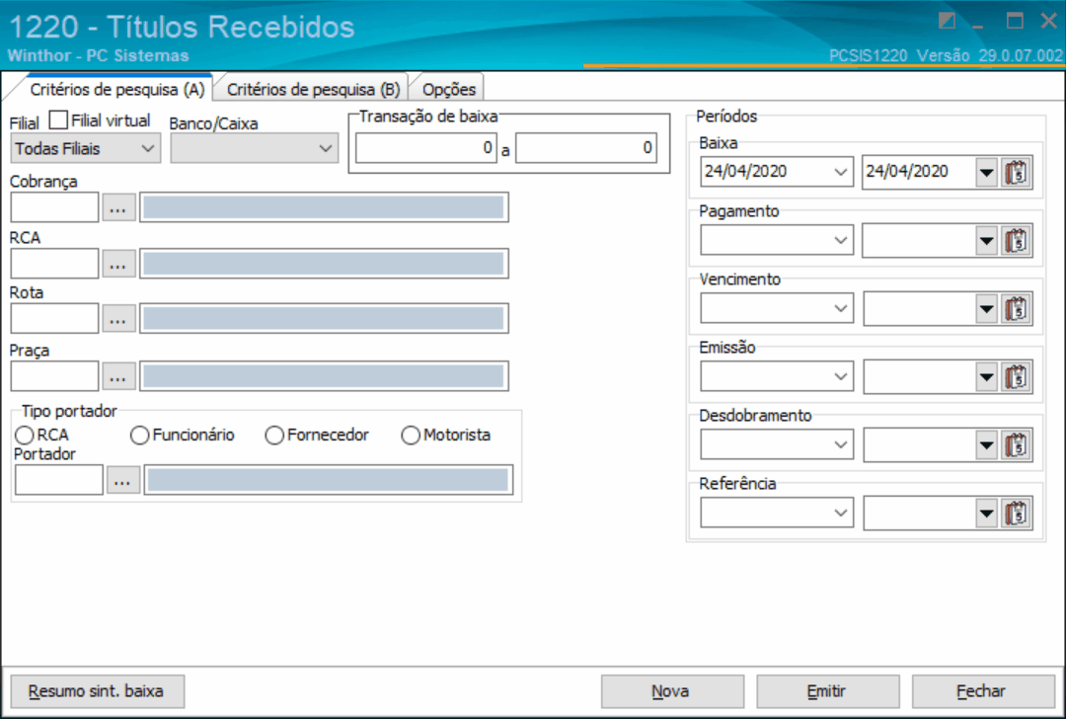
Task: Expand the Vencimento start date dropdown
Action: point(841,309)
